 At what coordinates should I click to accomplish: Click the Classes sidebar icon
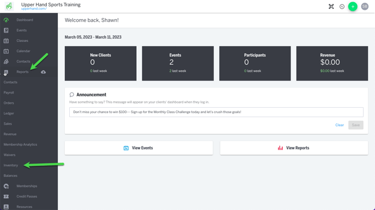pos(6,41)
